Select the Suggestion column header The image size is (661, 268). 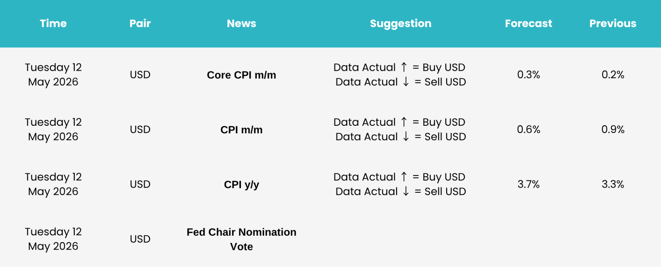pos(400,24)
